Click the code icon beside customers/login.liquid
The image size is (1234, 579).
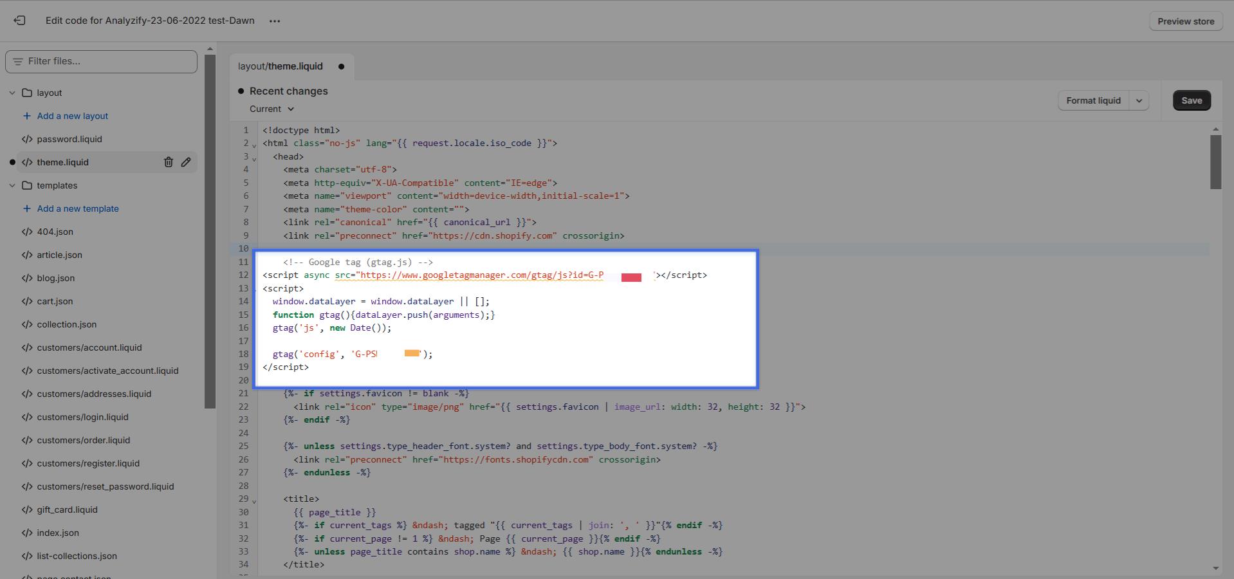27,417
